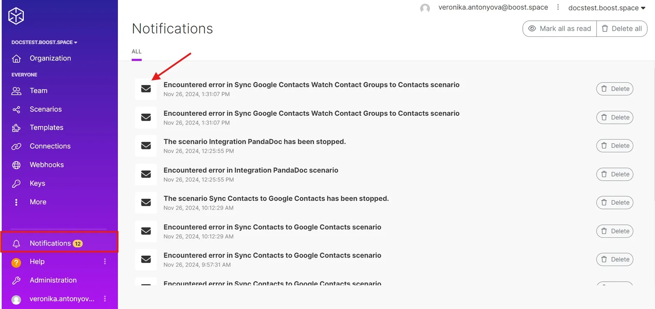Click the Delete all button
The image size is (655, 309).
(x=622, y=29)
